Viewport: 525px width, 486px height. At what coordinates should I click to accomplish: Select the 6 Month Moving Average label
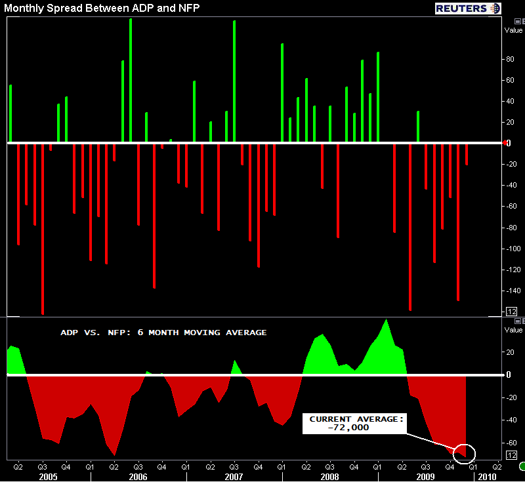(163, 333)
